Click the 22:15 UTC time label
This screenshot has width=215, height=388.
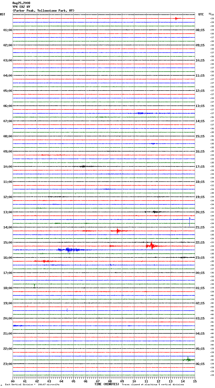coord(200,243)
